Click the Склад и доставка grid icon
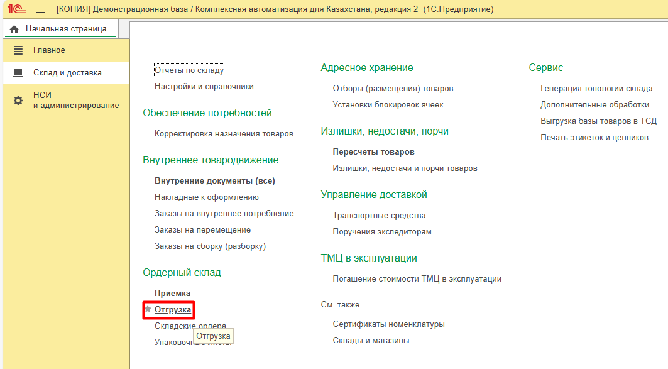The width and height of the screenshot is (668, 369). tap(18, 73)
